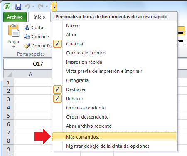Select row 5 header
187x156 pixels.
click(9, 116)
